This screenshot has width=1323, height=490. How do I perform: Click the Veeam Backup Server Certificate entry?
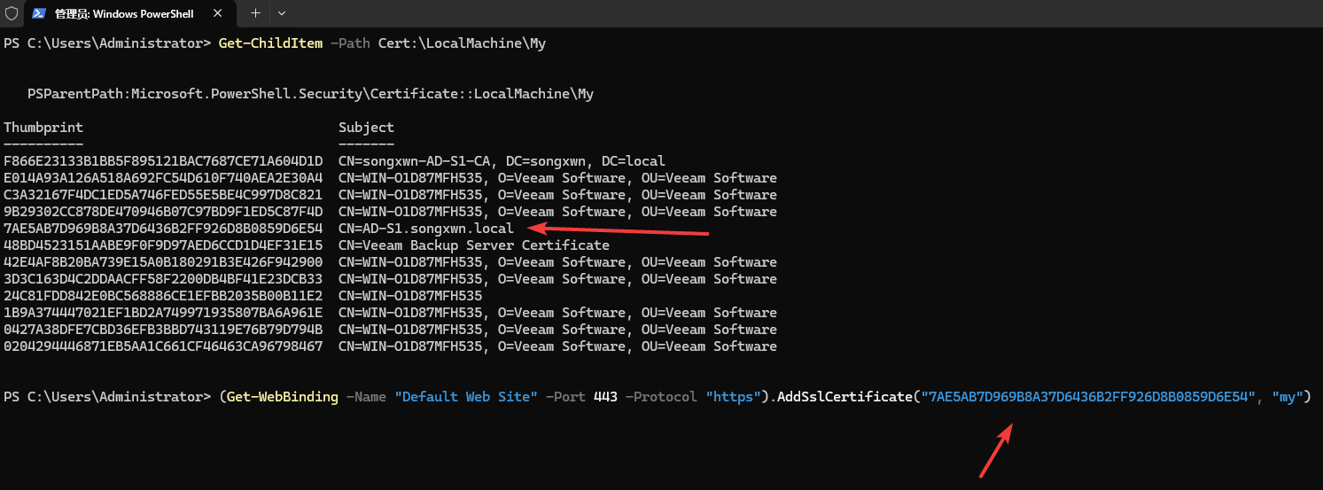(x=474, y=245)
